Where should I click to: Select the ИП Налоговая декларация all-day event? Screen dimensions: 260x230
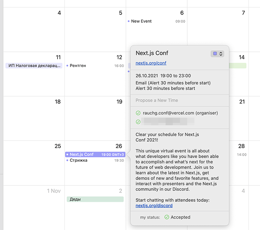click(x=34, y=65)
